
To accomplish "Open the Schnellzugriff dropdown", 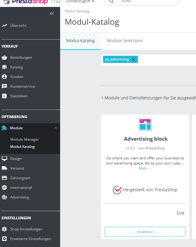I will tap(80, 2).
